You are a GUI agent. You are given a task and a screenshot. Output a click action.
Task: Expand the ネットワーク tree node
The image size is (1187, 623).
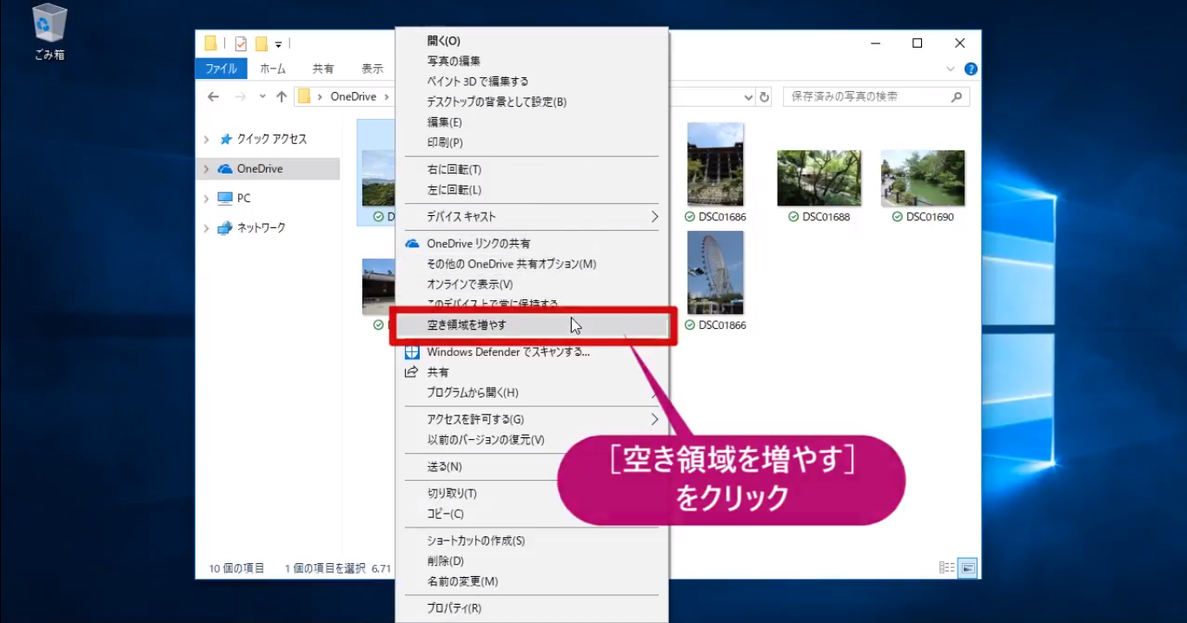pos(206,227)
